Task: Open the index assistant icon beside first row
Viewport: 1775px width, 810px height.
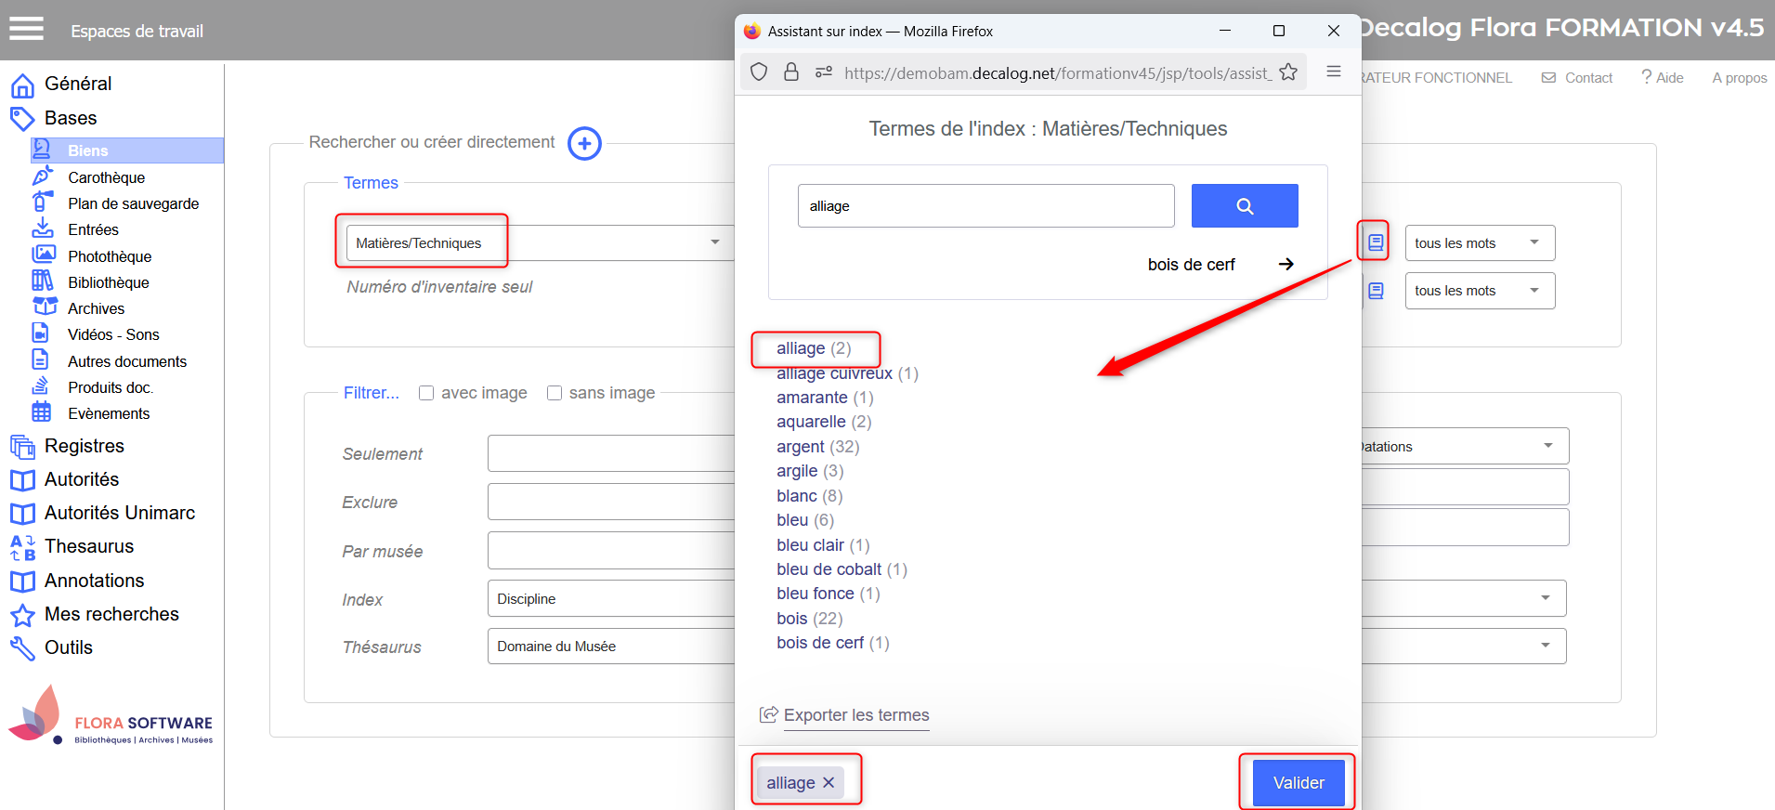Action: pyautogui.click(x=1375, y=242)
